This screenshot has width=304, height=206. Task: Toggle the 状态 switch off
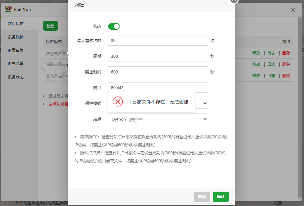[x=114, y=26]
